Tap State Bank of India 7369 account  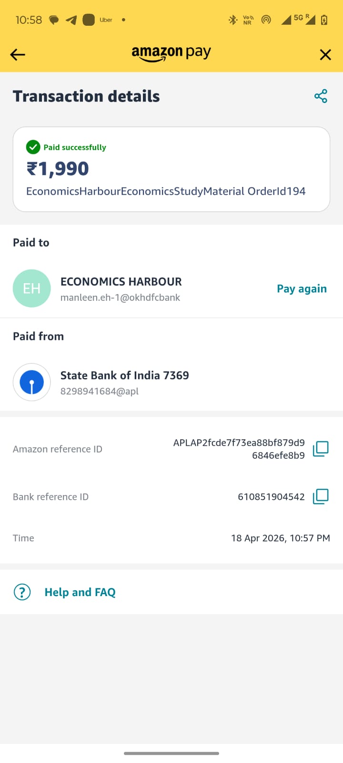point(125,375)
